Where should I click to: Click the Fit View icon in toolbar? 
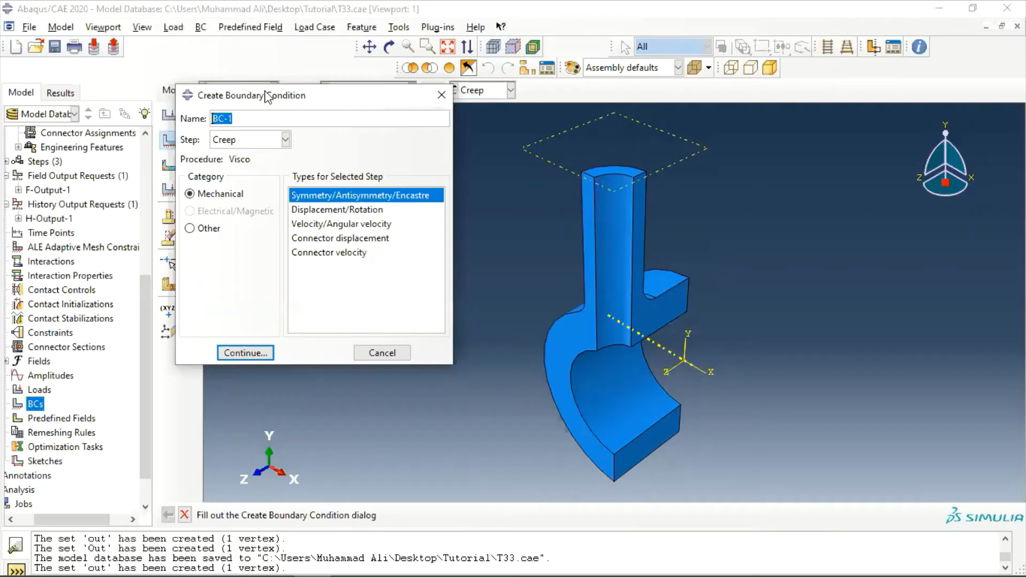(x=448, y=46)
